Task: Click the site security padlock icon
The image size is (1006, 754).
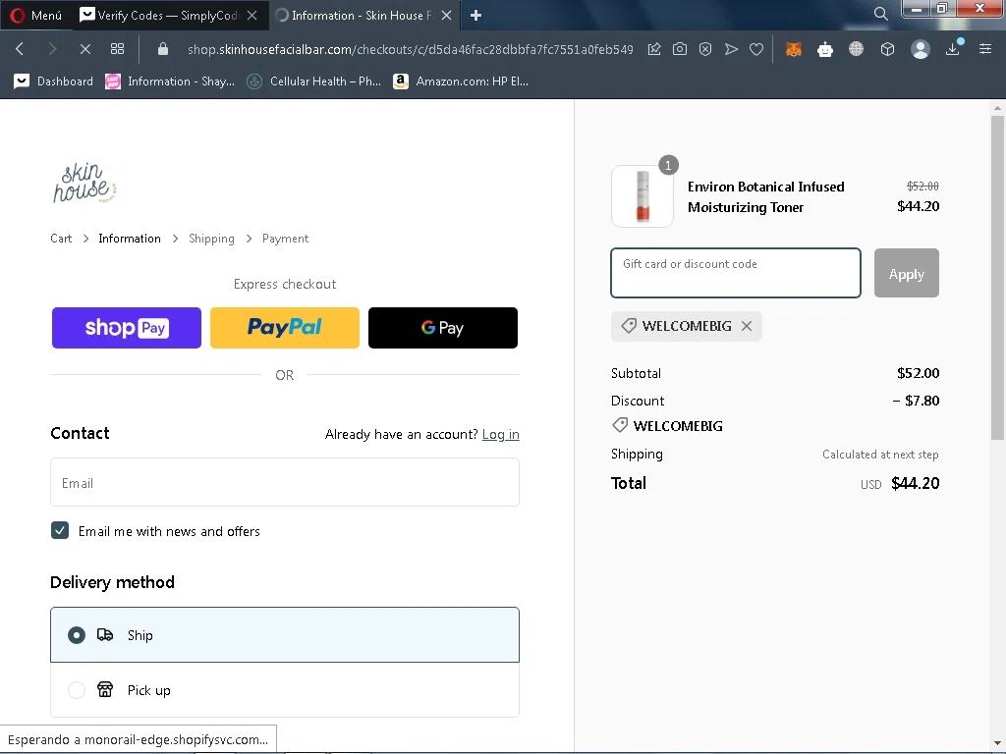Action: [163, 49]
